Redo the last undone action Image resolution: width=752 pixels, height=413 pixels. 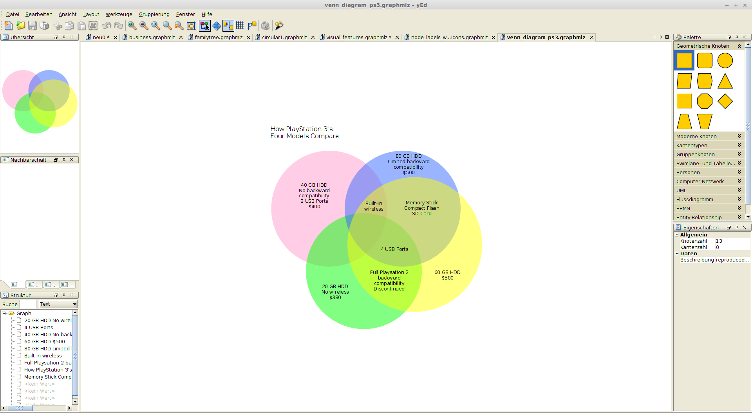[118, 26]
